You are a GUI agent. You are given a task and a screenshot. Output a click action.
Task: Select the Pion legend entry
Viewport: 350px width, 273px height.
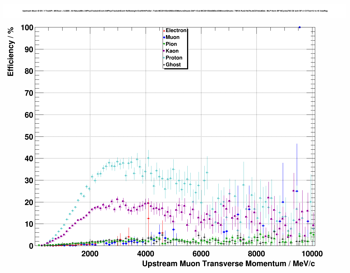click(x=170, y=44)
